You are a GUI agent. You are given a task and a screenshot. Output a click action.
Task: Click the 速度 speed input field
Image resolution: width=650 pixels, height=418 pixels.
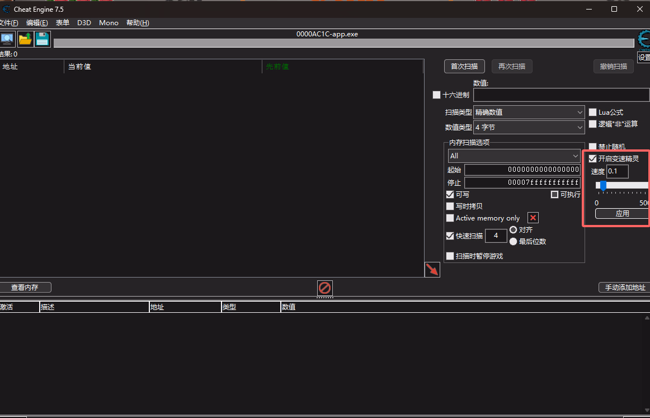point(618,171)
